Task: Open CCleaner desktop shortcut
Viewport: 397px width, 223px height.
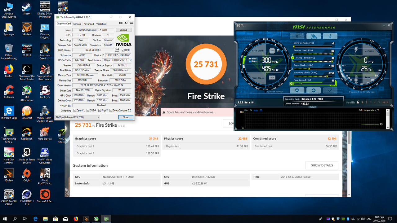Action: [x=9, y=92]
